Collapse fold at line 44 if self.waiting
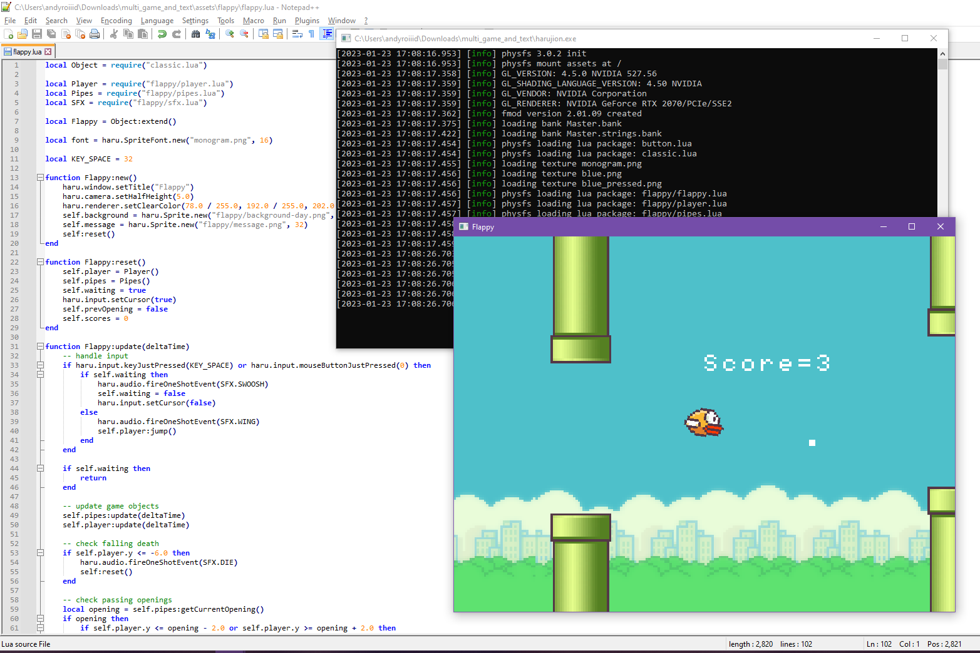 (40, 468)
